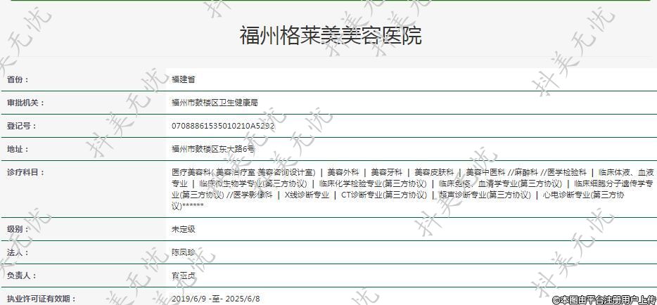657x305 pixels.
Task: Select the 负责人 field label
Action: point(22,275)
